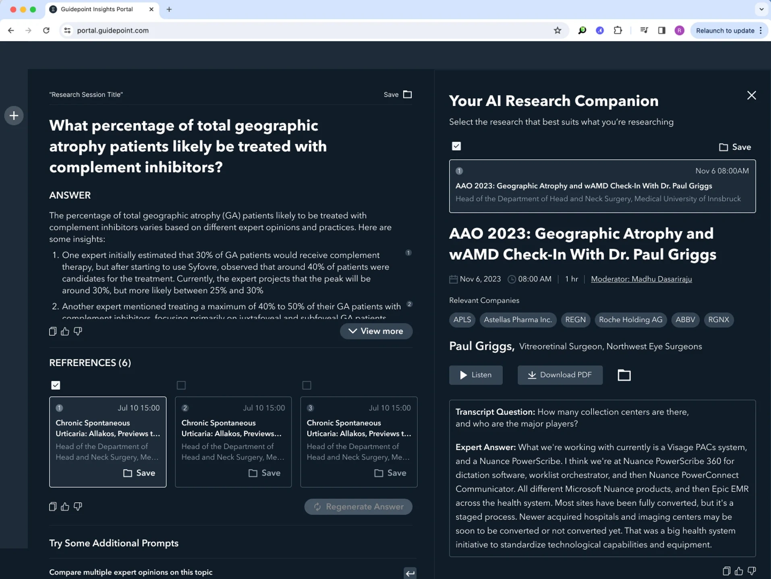The width and height of the screenshot is (771, 579).
Task: Thumbs up the transcript excerpt
Action: (x=739, y=571)
